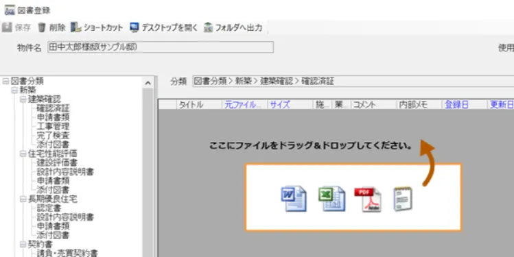
Task: Open desktop via デスクトップを開く icon
Action: click(134, 27)
